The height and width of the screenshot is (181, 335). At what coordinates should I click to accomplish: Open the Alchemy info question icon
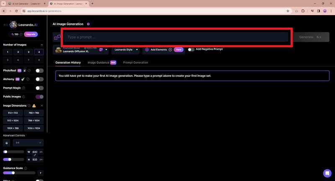(28, 79)
